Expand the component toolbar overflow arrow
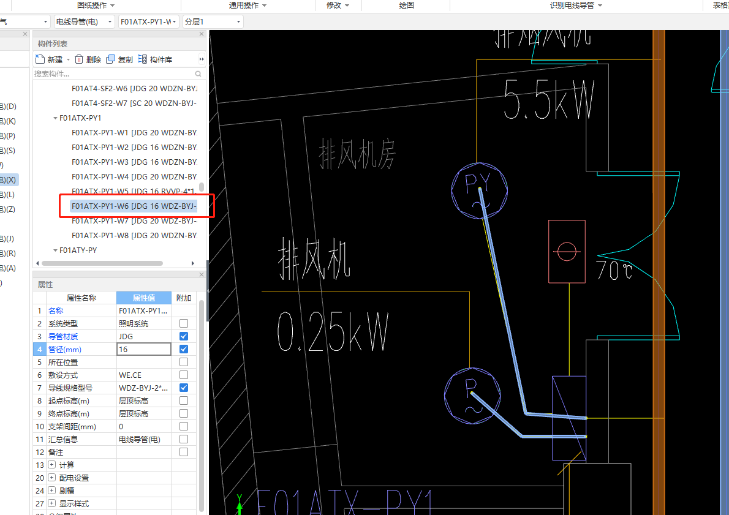 click(202, 59)
